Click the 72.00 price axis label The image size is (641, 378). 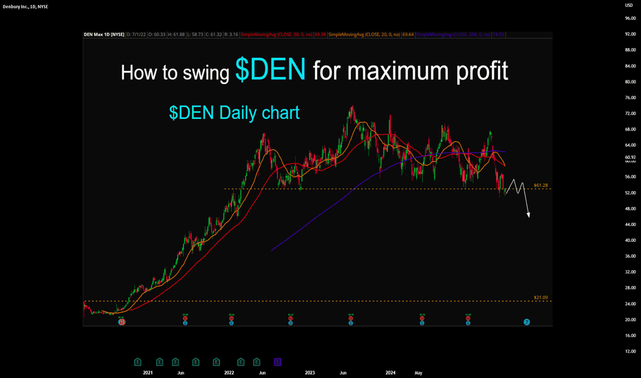click(x=631, y=113)
